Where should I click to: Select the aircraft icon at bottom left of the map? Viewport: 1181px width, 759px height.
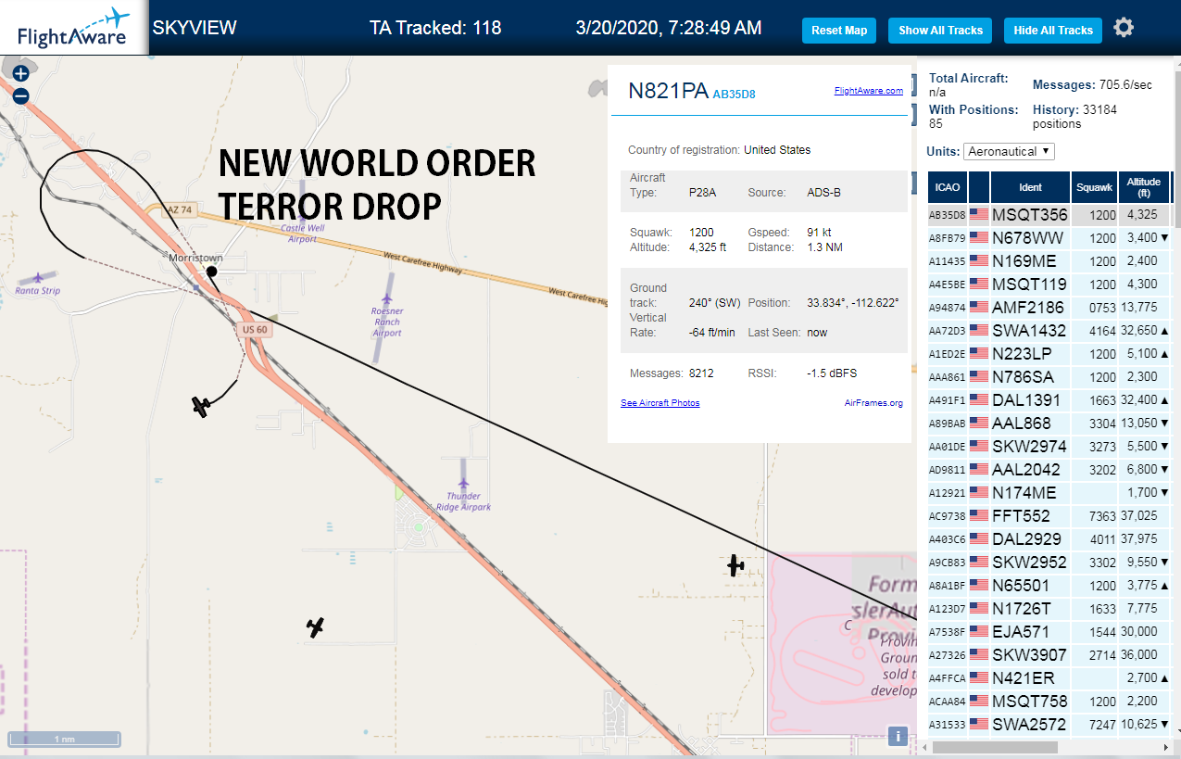[x=316, y=627]
